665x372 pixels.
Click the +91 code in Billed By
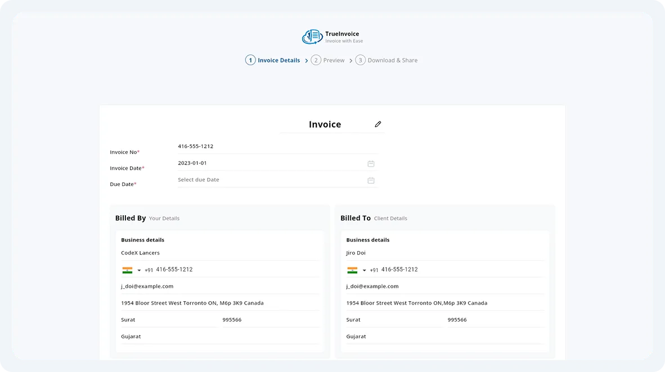click(x=149, y=270)
